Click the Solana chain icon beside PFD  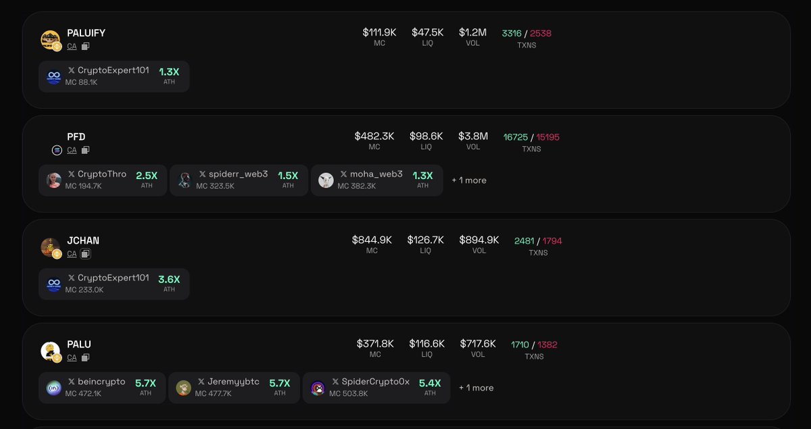(57, 150)
